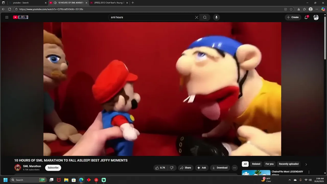Screen dimensions: 327x184
Task: Go back to the previous page
Action: click(3, 9)
